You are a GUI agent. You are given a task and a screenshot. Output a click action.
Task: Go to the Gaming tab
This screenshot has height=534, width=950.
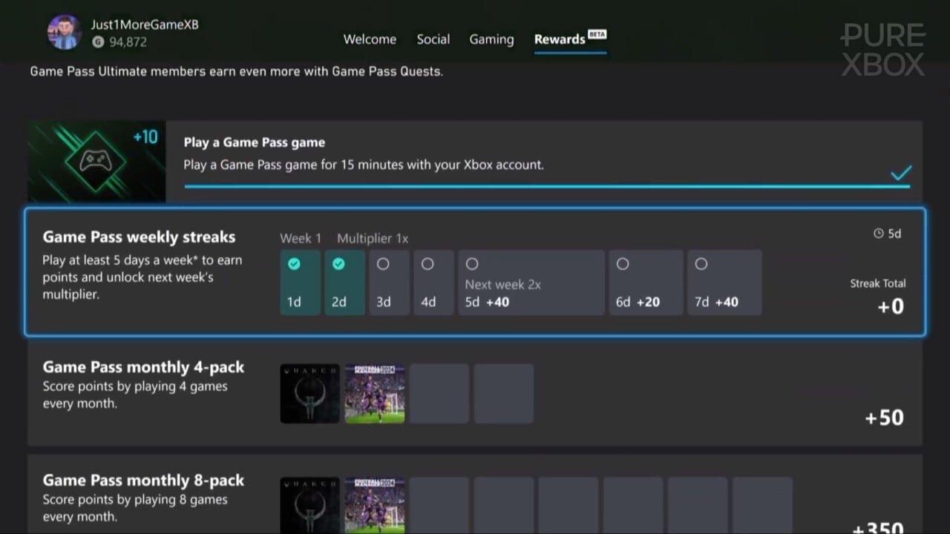point(491,39)
